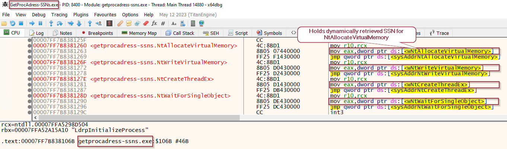The image size is (507, 149).
Task: Open the Favourites menu
Action: point(105,14)
